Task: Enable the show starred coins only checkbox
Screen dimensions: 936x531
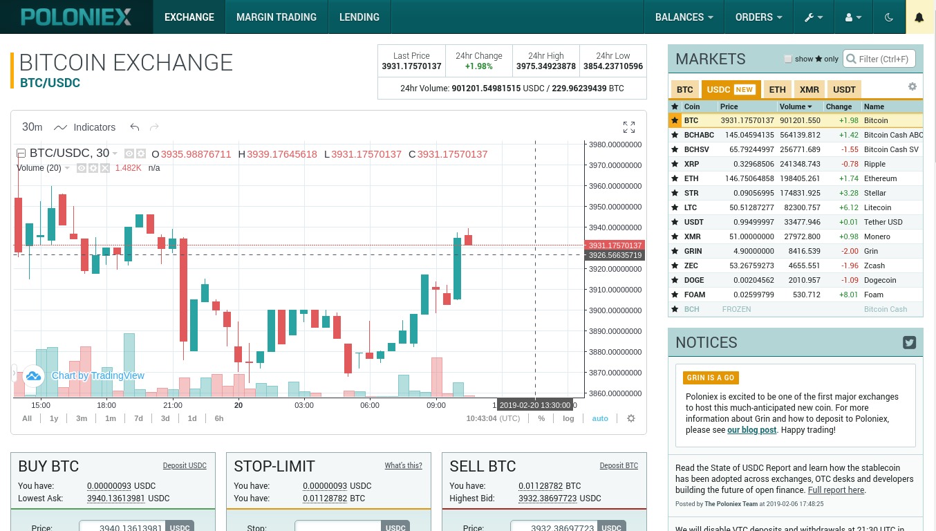Action: click(788, 59)
